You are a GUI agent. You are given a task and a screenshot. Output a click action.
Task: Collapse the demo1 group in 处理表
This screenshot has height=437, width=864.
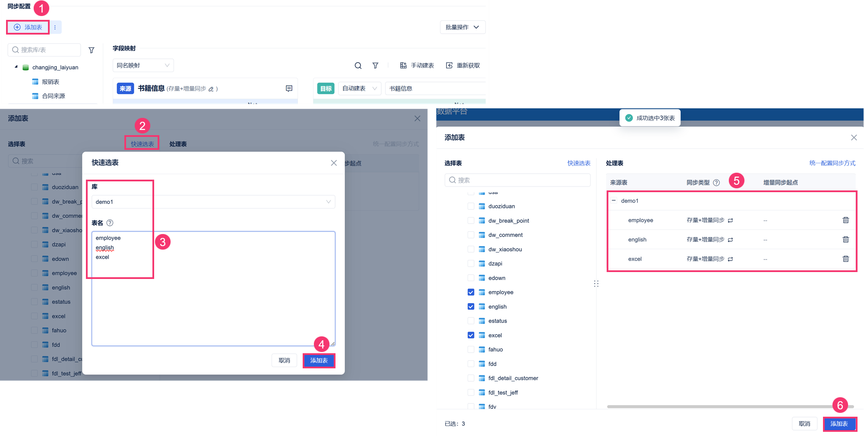point(614,201)
